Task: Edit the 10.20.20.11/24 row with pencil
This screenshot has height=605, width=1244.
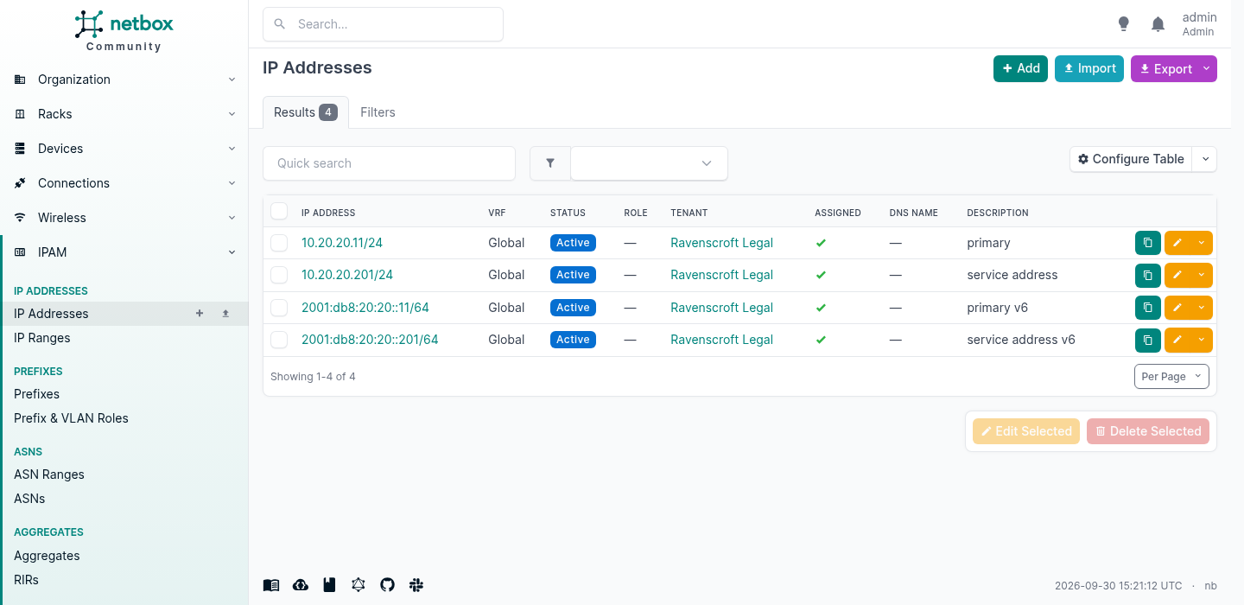Action: pos(1177,243)
